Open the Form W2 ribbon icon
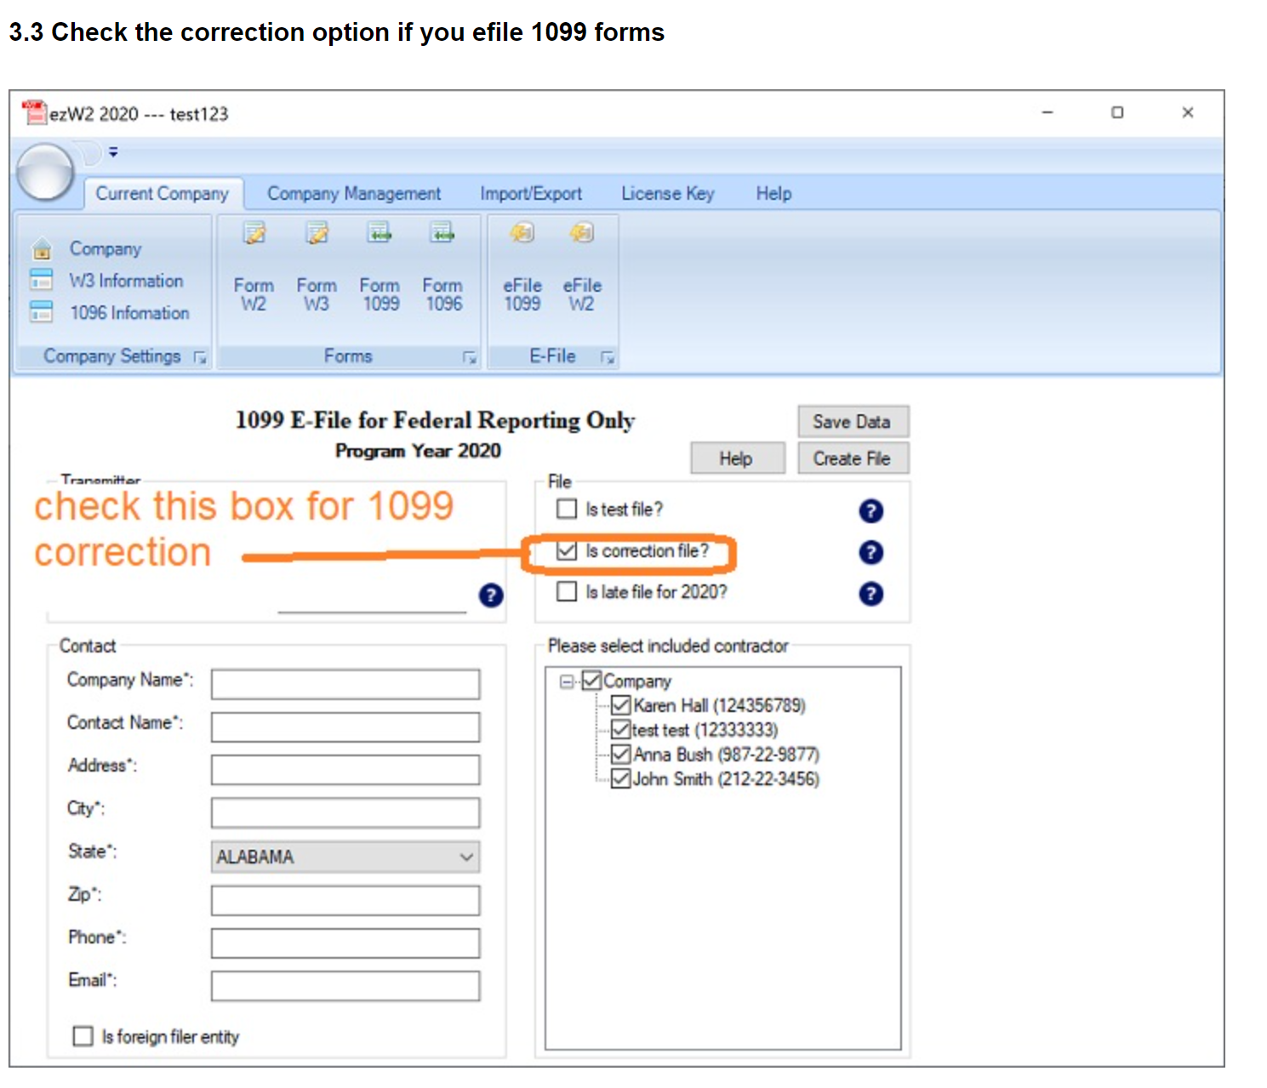 254,232
